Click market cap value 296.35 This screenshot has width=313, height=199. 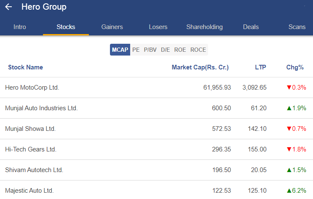tap(222, 149)
